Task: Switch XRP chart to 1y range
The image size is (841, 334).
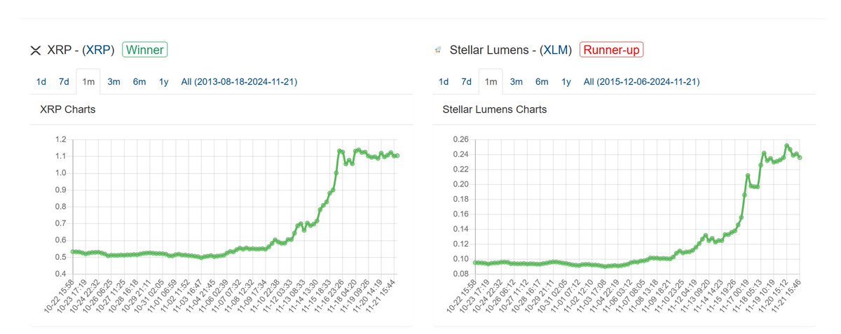Action: (163, 82)
